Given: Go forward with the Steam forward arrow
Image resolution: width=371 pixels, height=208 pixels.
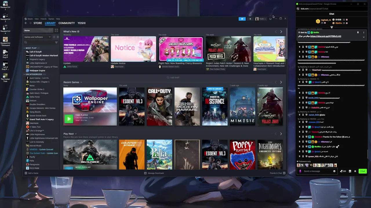Looking at the screenshot, I should (x=30, y=23).
